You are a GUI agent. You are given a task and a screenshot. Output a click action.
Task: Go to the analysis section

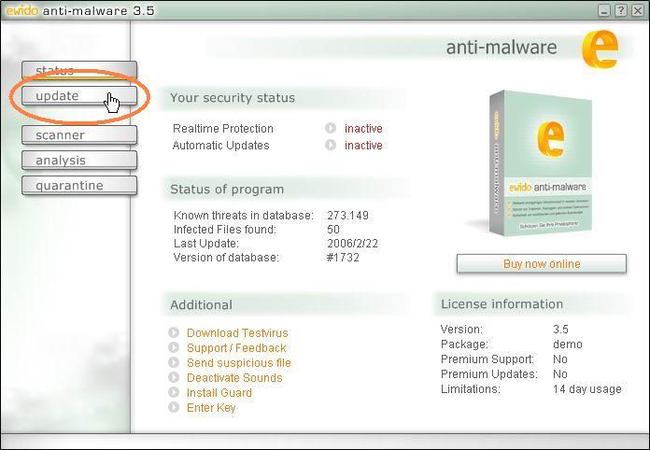point(79,161)
